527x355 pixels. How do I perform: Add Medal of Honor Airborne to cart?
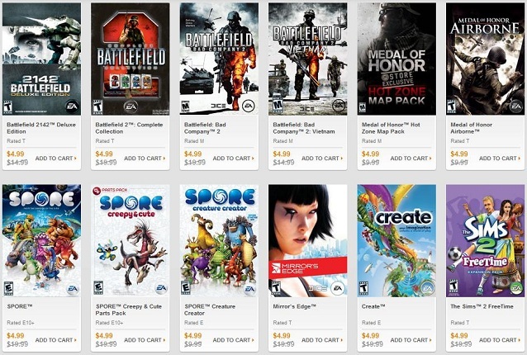click(500, 159)
